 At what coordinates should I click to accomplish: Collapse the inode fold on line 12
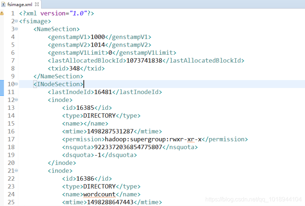16,100
